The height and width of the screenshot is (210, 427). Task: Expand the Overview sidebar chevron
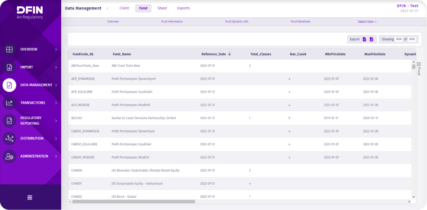[x=56, y=50]
